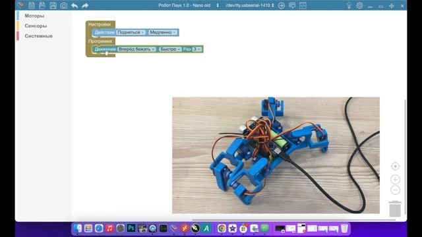Open Google Chrome from the dock

(x=222, y=228)
